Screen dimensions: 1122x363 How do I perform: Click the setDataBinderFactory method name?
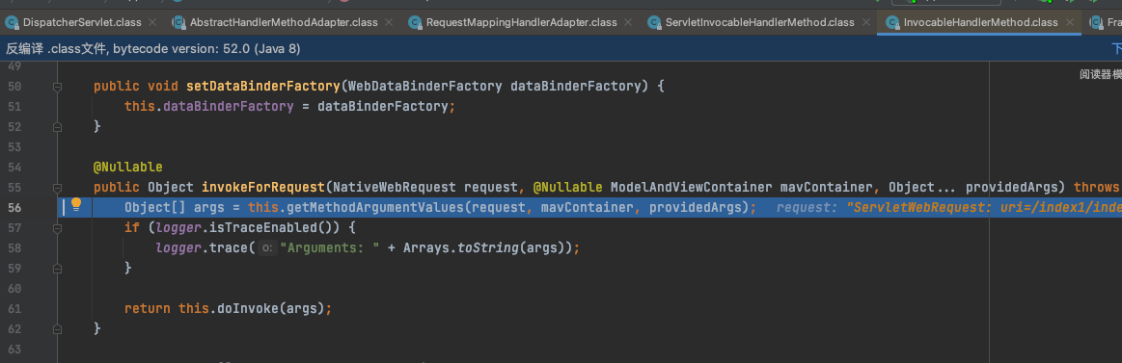click(263, 87)
